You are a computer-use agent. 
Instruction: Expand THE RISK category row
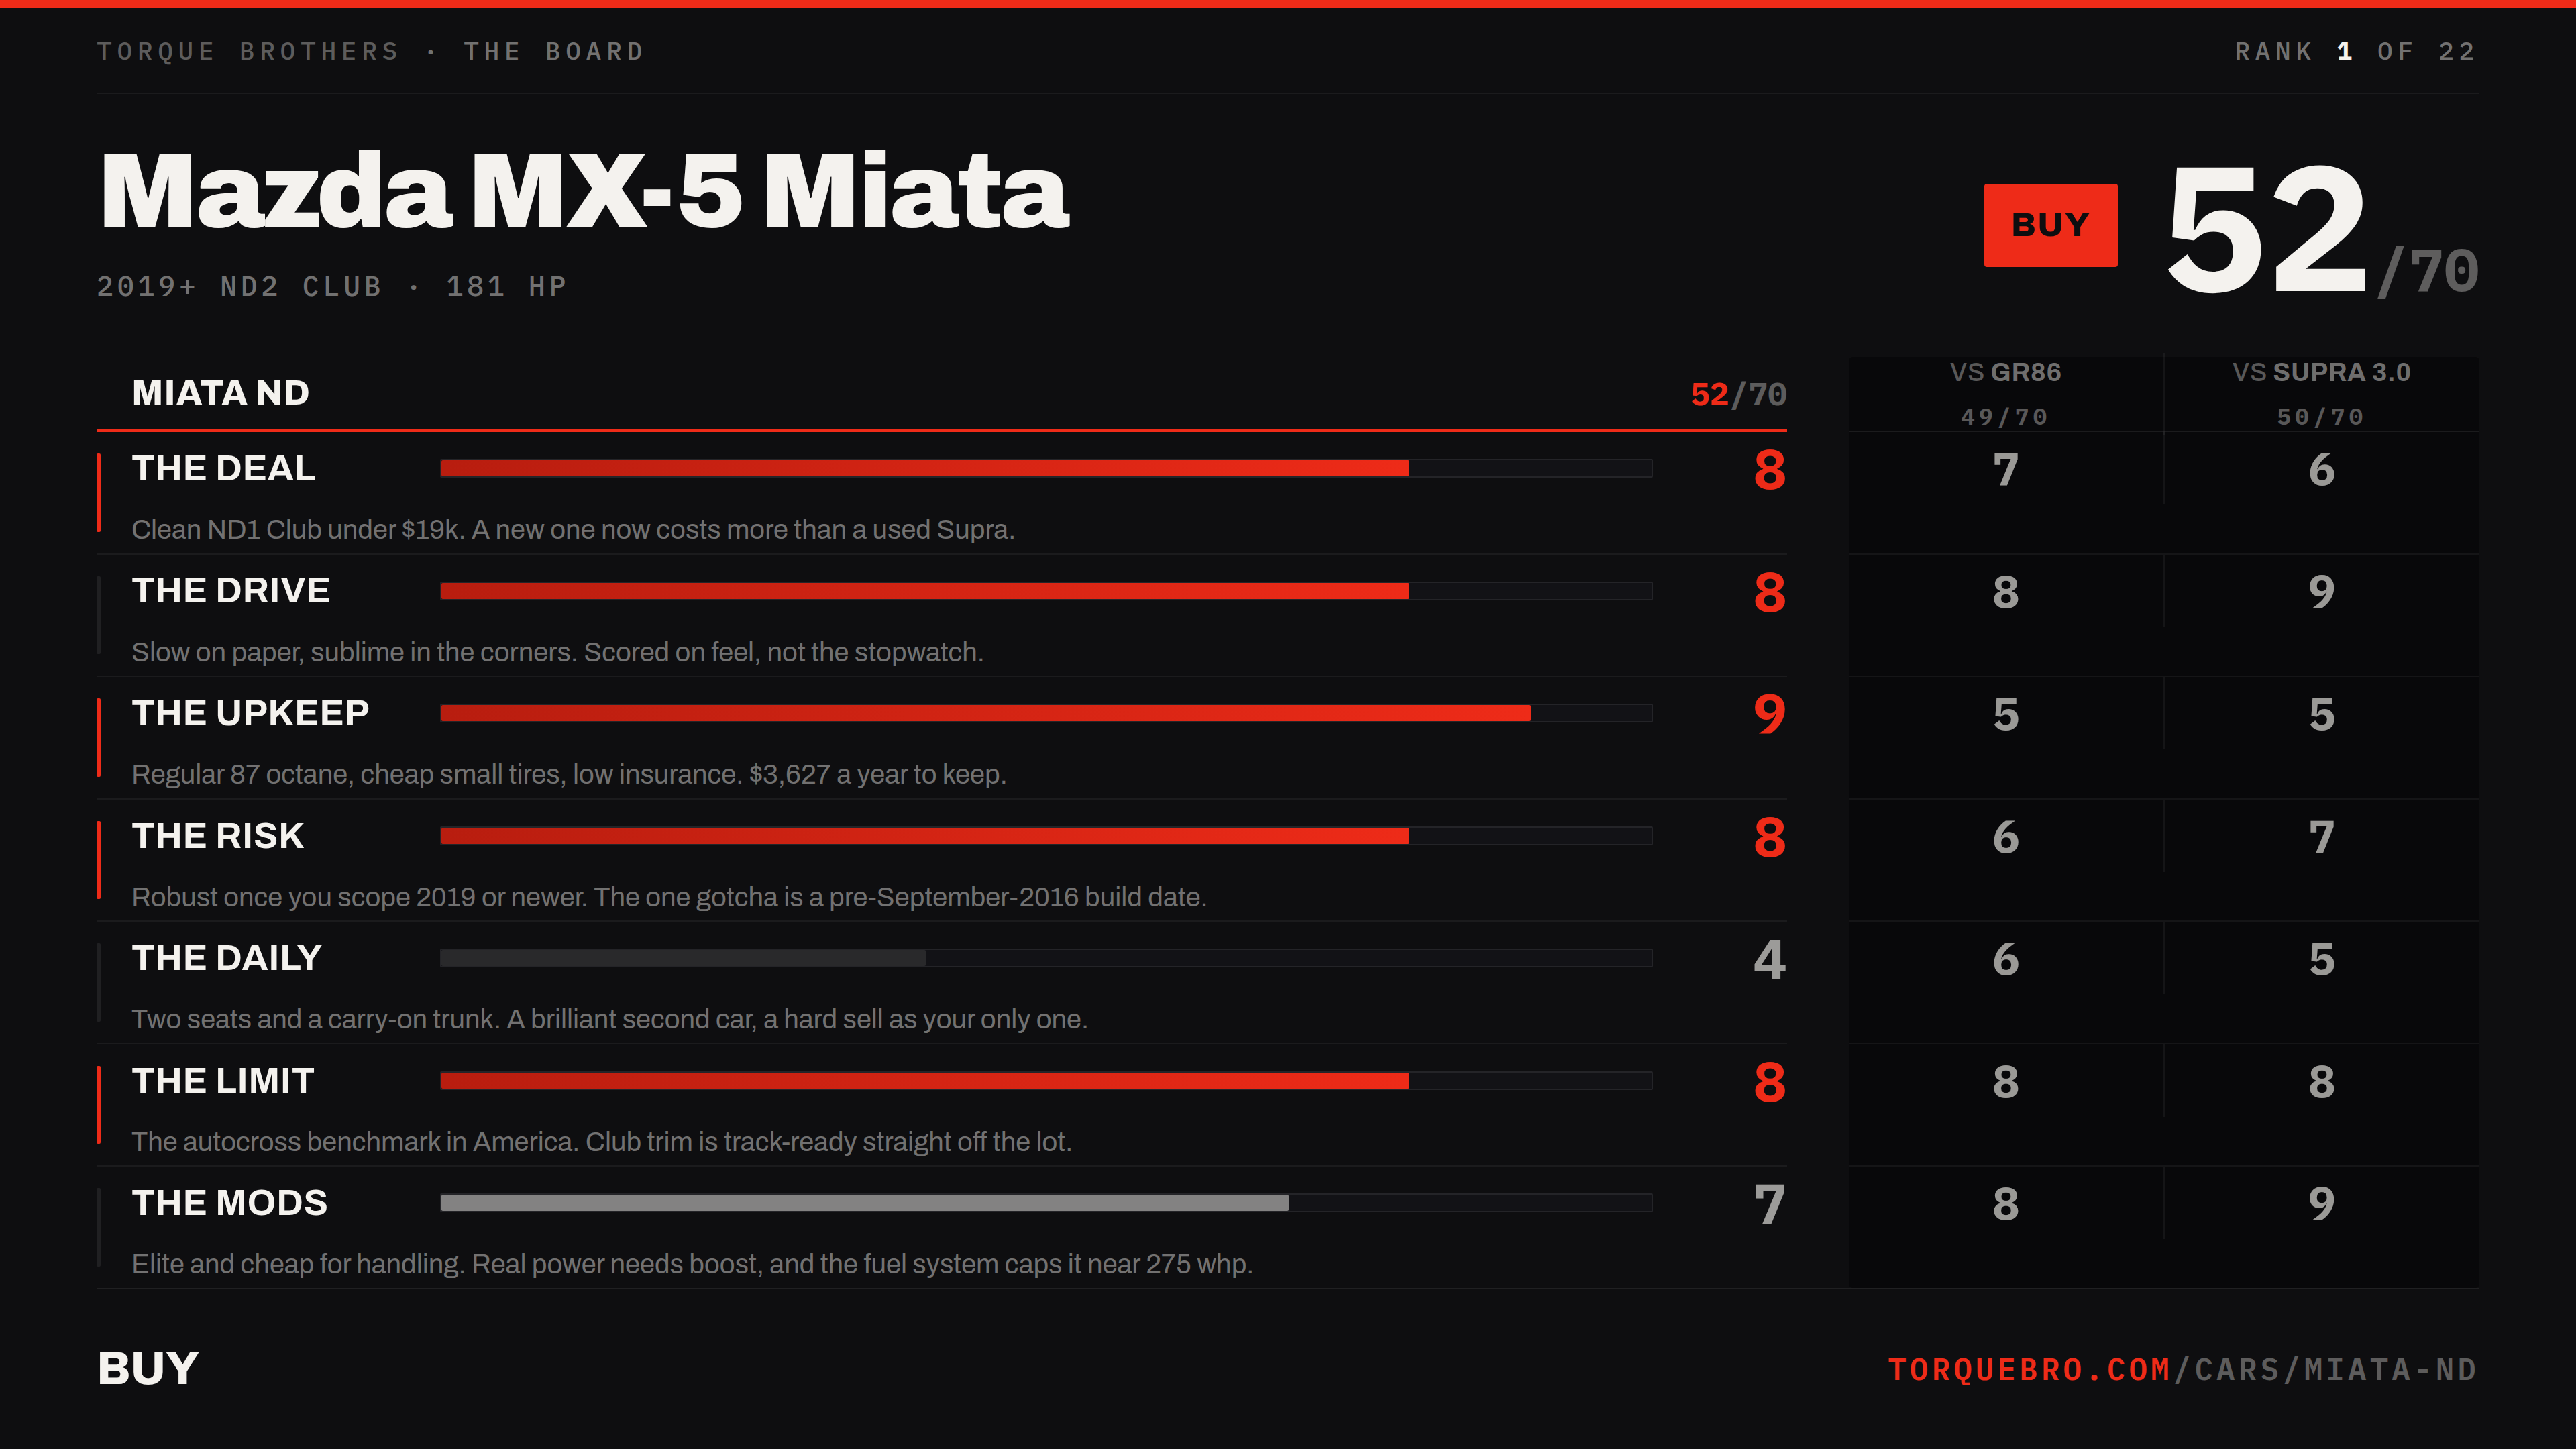pos(941,861)
